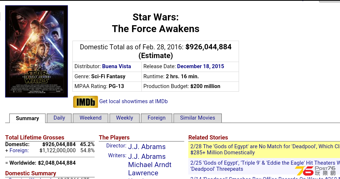340x179 pixels.
Task: Click the IMDb logo icon
Action: pyautogui.click(x=86, y=102)
